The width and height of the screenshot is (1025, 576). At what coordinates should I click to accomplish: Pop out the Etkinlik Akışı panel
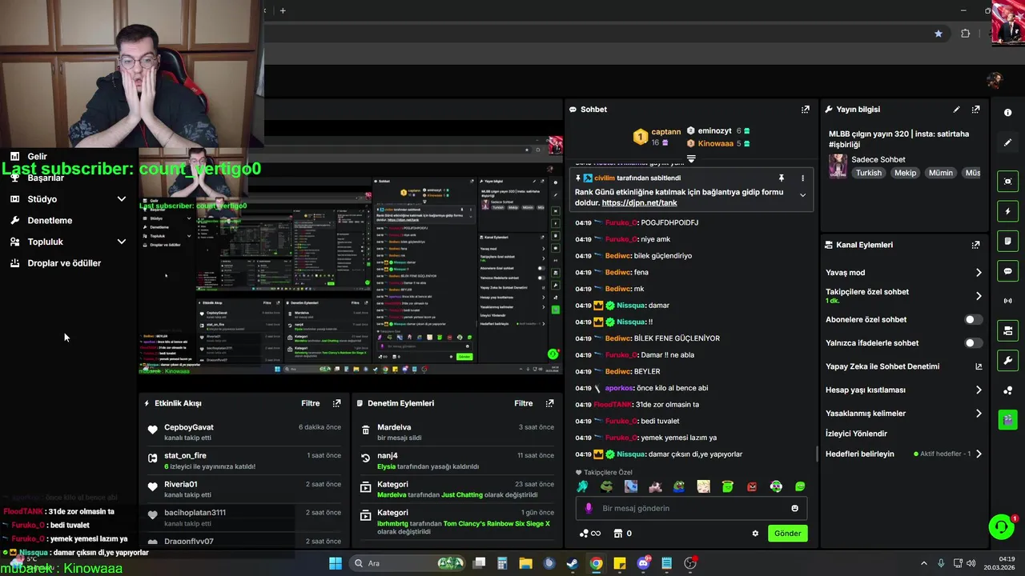[336, 403]
